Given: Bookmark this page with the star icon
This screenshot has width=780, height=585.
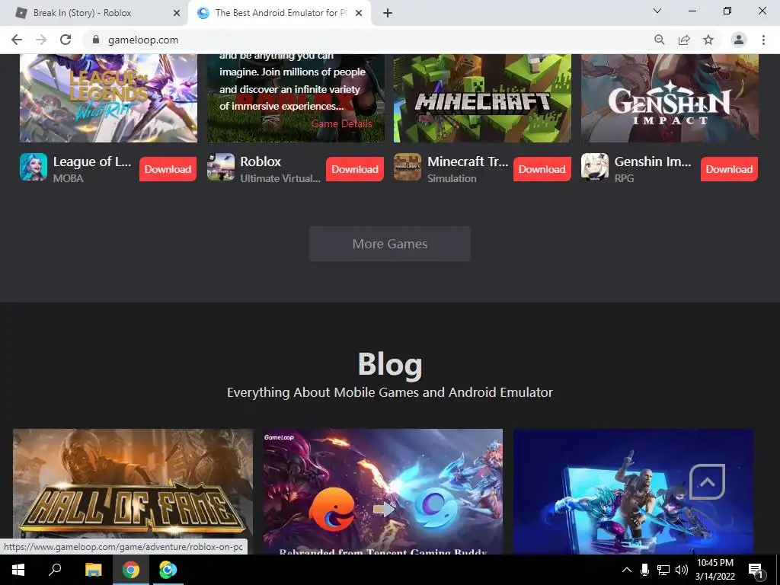Looking at the screenshot, I should click(708, 40).
